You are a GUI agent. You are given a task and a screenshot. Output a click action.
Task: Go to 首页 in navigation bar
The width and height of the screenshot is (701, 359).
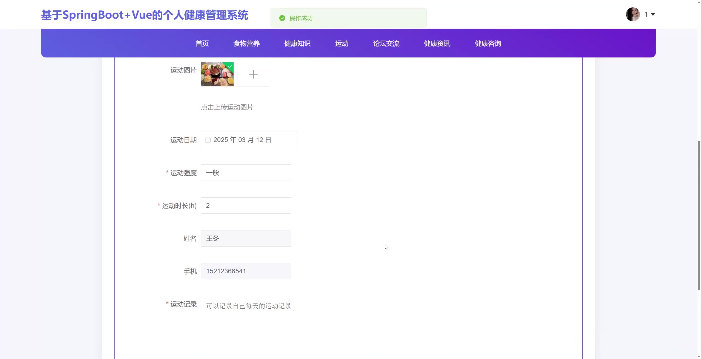[202, 44]
